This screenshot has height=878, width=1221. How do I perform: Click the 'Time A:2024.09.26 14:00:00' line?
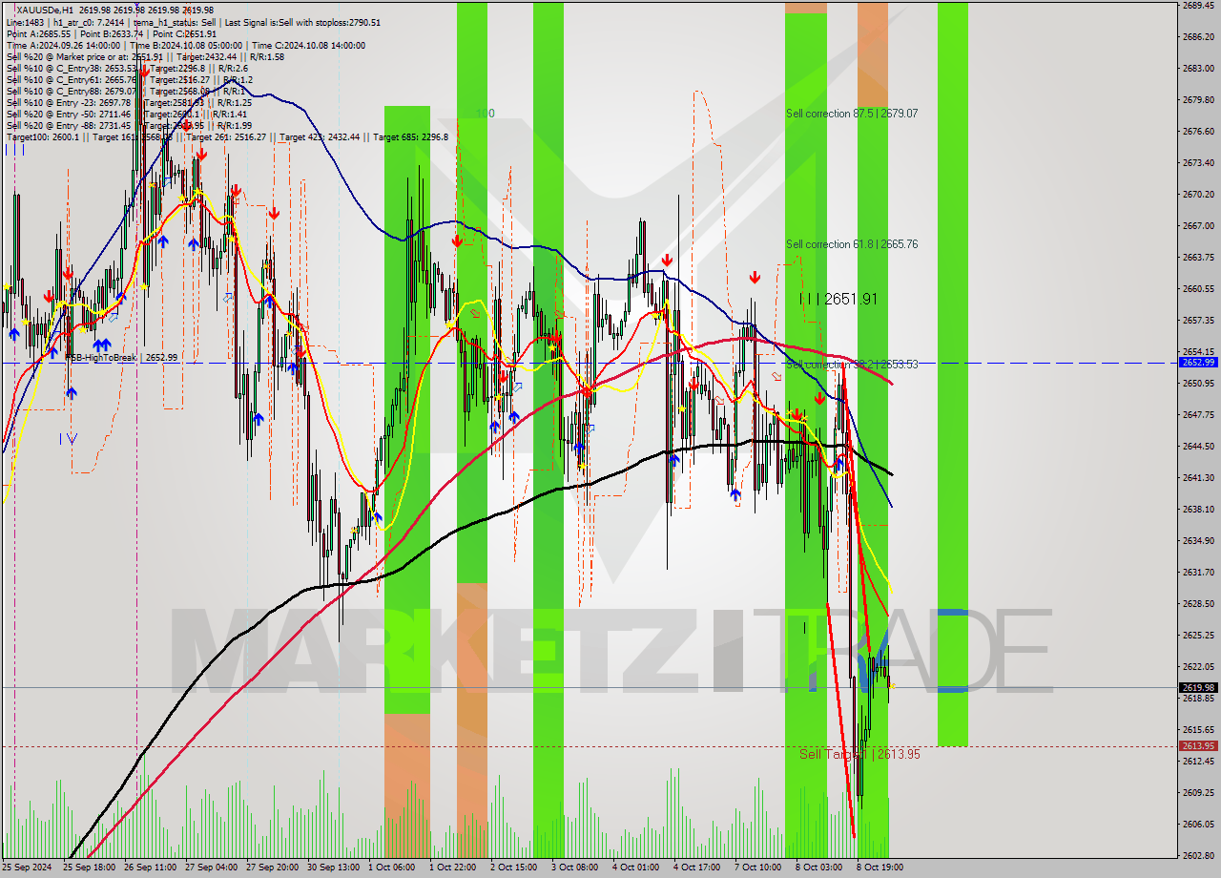click(185, 45)
